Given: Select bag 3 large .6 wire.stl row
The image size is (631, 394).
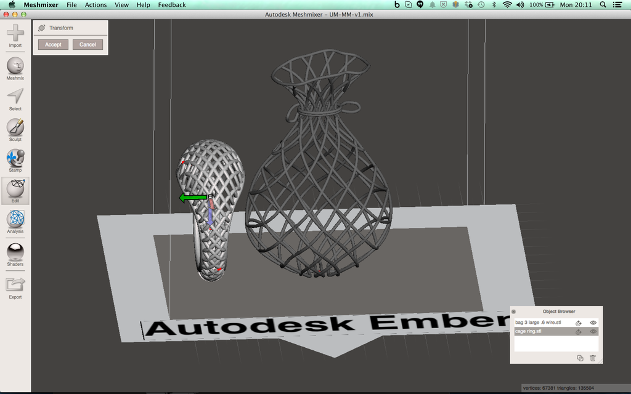Looking at the screenshot, I should 556,323.
